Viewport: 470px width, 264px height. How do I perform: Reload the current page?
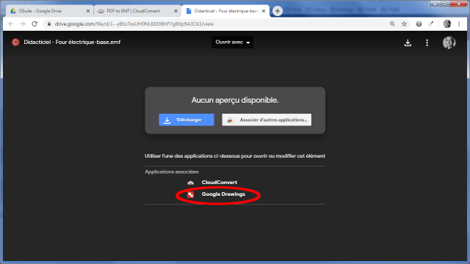(x=35, y=24)
